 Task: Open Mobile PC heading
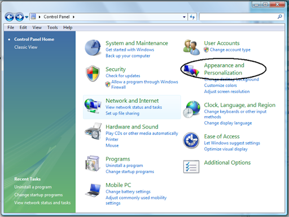click(x=118, y=185)
